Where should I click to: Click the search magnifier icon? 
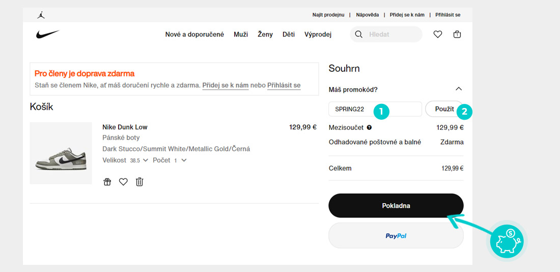pyautogui.click(x=358, y=34)
